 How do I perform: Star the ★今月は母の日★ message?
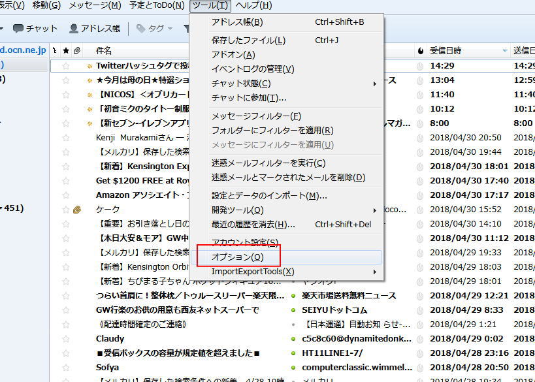pos(66,80)
